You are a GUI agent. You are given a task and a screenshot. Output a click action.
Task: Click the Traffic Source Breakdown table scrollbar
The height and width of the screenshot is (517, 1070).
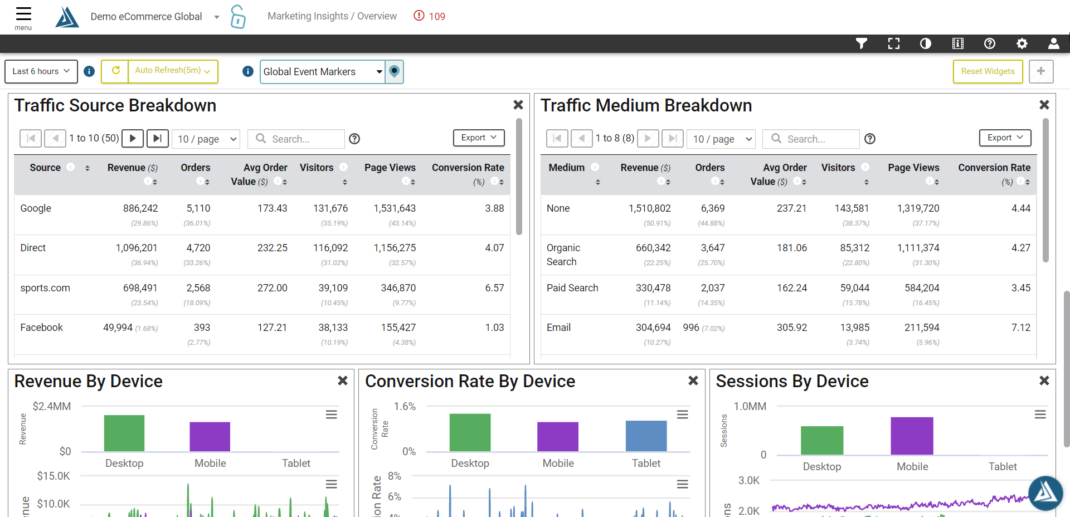(x=519, y=177)
